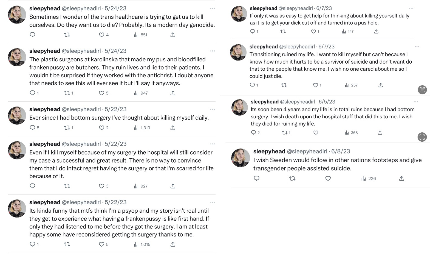
Task: Tap the text scan icon beside 257-view tweet
Action: click(x=422, y=90)
